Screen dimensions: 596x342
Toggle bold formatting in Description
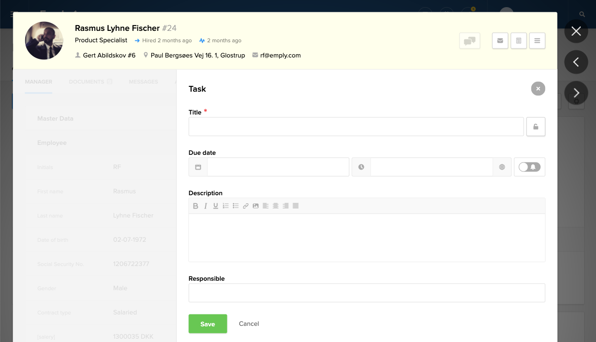[195, 206]
